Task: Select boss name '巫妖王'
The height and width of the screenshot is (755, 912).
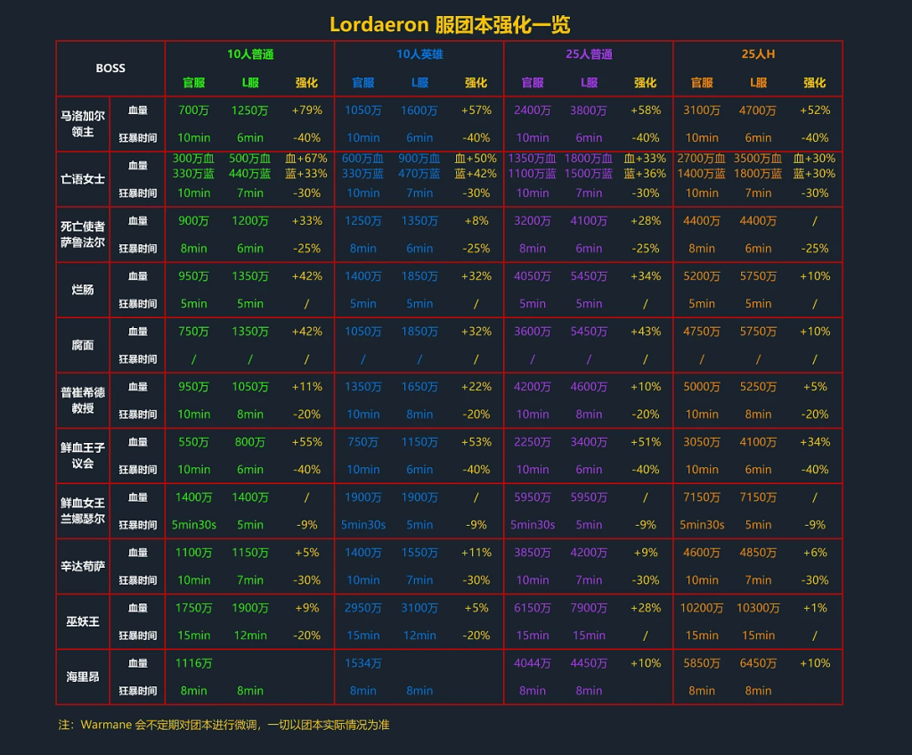Action: click(x=83, y=621)
